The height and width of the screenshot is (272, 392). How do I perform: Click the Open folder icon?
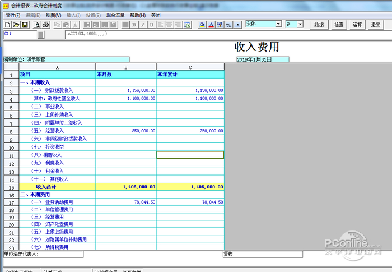coord(16,25)
